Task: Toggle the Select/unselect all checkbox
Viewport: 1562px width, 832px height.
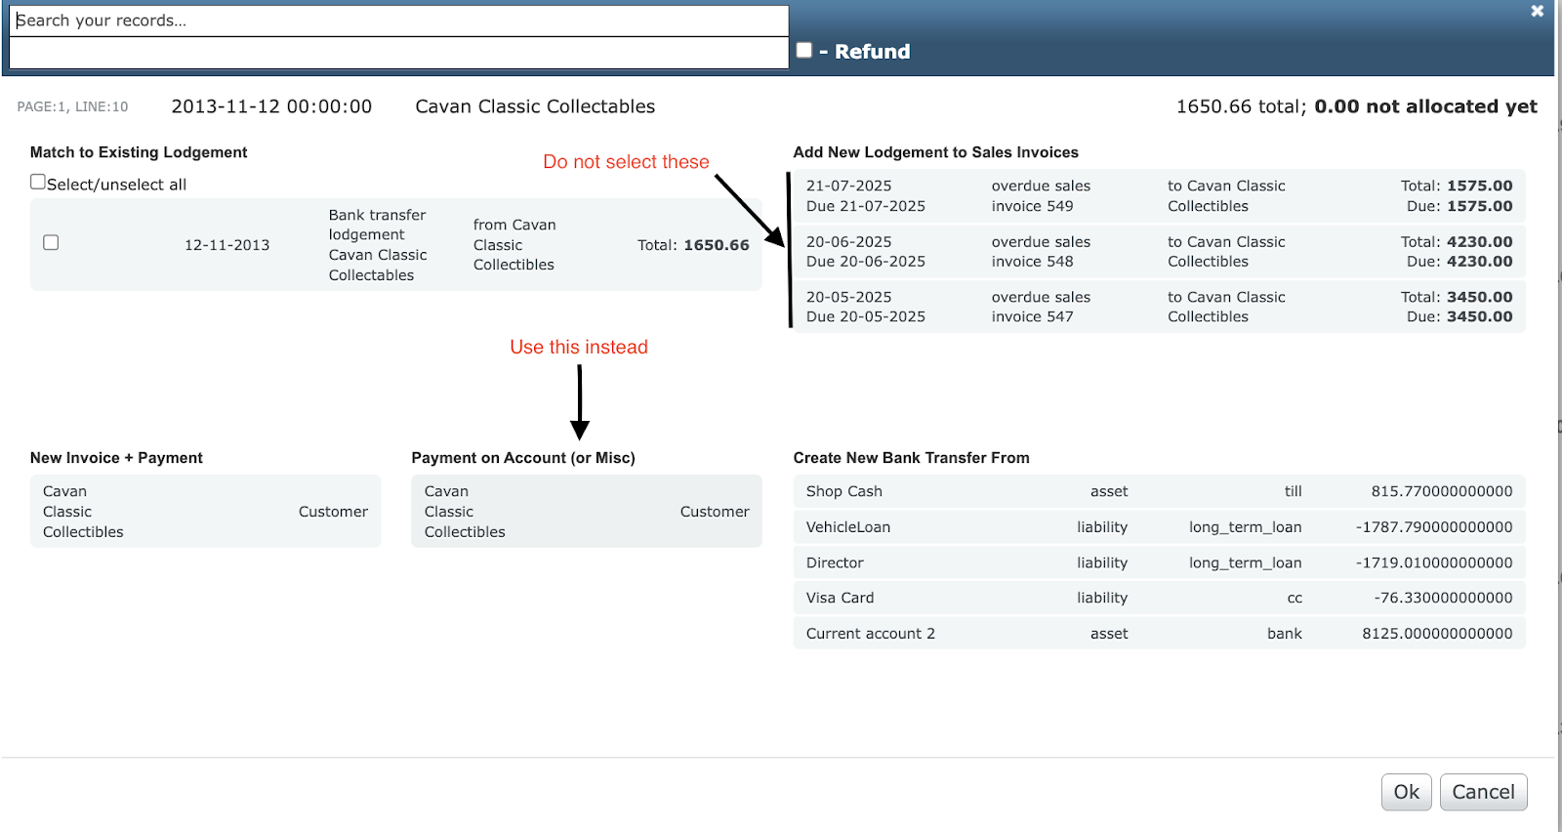Action: click(x=38, y=182)
